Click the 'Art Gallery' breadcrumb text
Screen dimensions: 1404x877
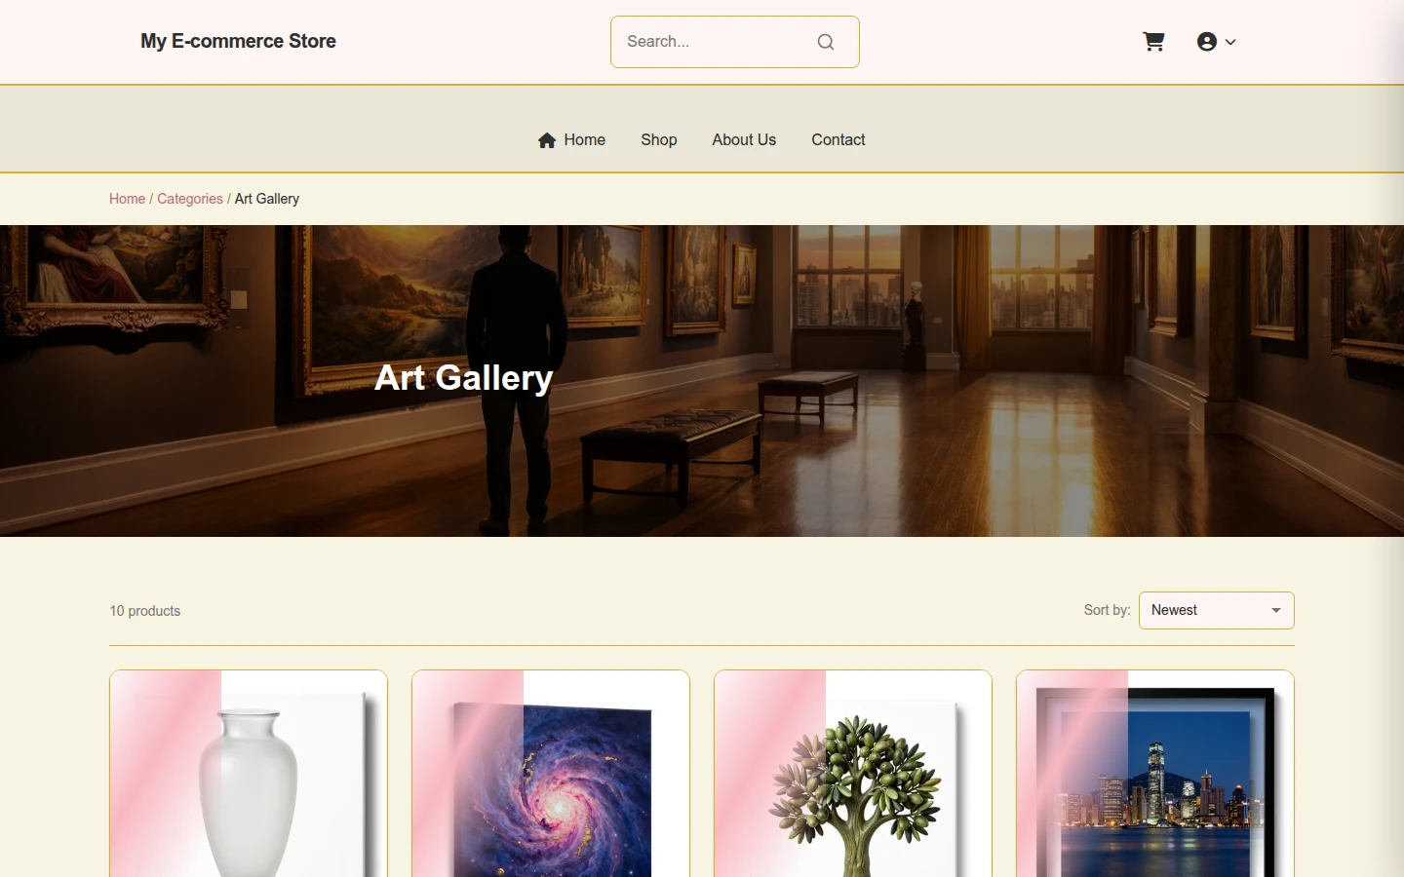point(267,199)
